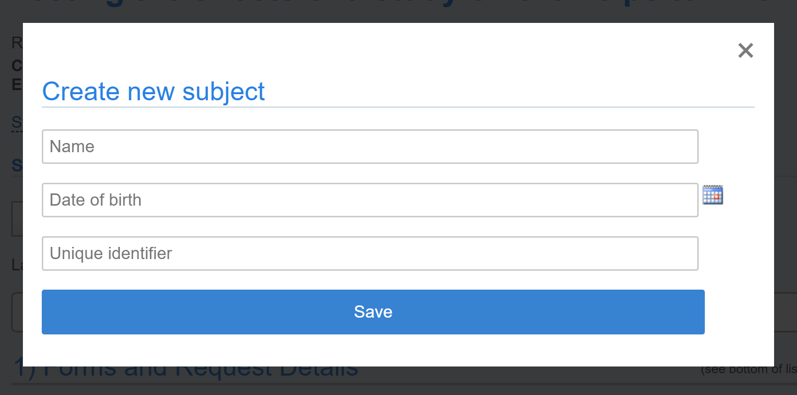Click the Name input field
The width and height of the screenshot is (797, 395).
[370, 147]
